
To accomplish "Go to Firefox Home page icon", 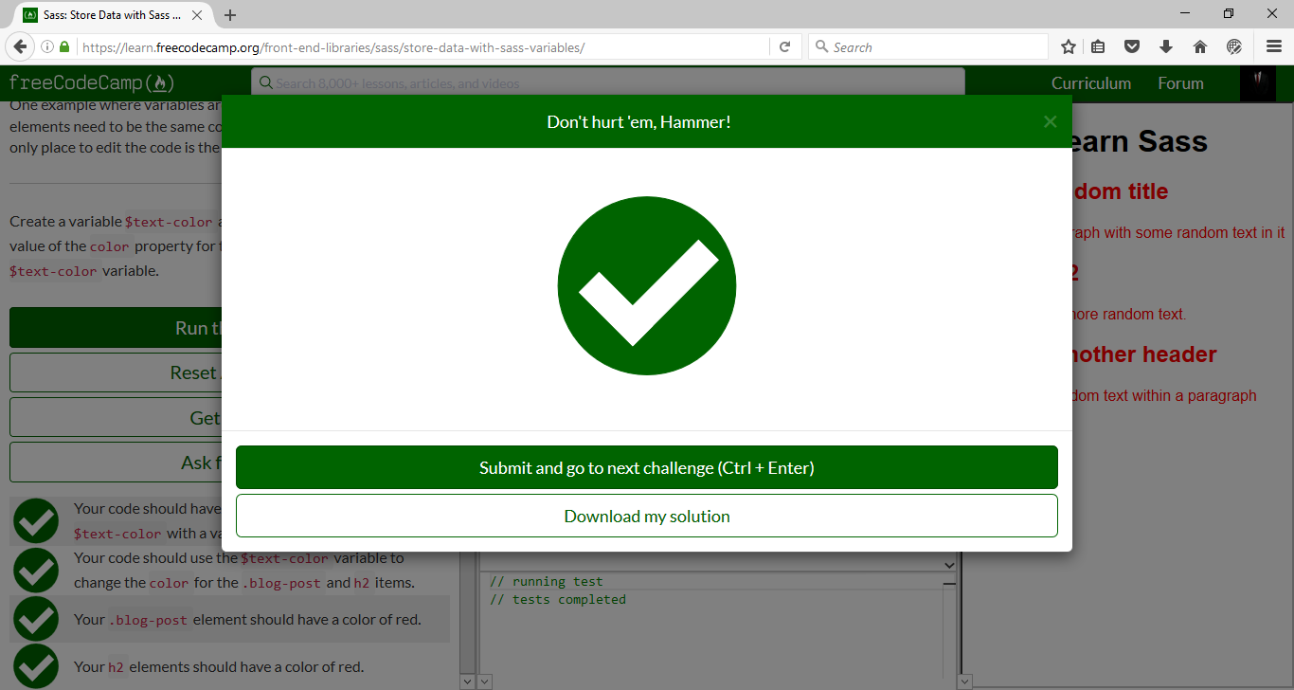I will (x=1200, y=45).
